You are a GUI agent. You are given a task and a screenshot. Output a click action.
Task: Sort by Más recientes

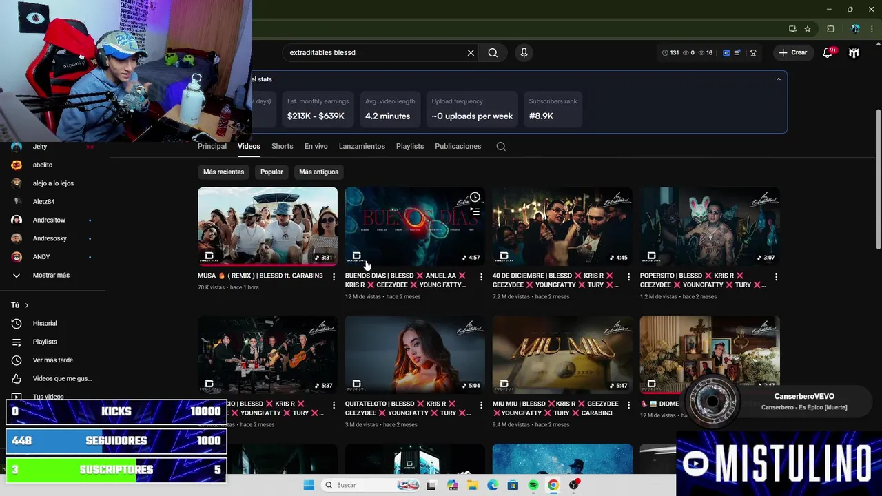[223, 172]
